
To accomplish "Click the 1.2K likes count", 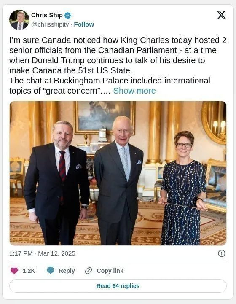I will tap(29, 271).
